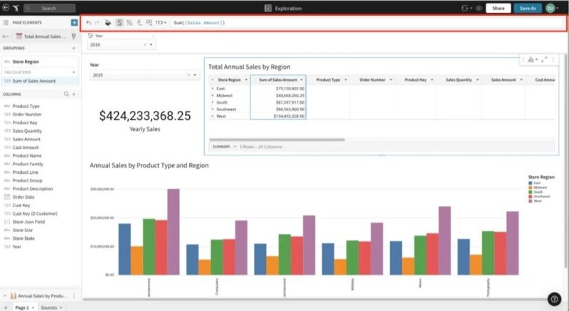This screenshot has width=569, height=311.
Task: Click the Page Elements menu icon
Action: click(6, 23)
